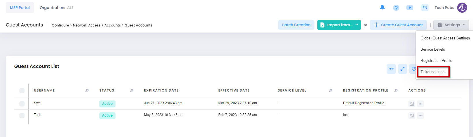
Task: Select the Test account checkbox
Action: pos(22,116)
